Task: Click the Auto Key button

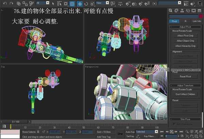Action: point(130,132)
